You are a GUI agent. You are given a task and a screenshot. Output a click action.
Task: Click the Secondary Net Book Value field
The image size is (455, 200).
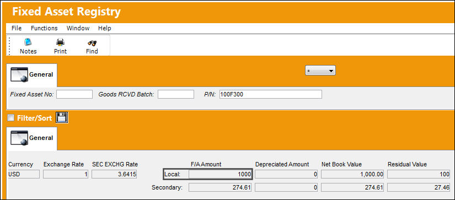point(352,187)
